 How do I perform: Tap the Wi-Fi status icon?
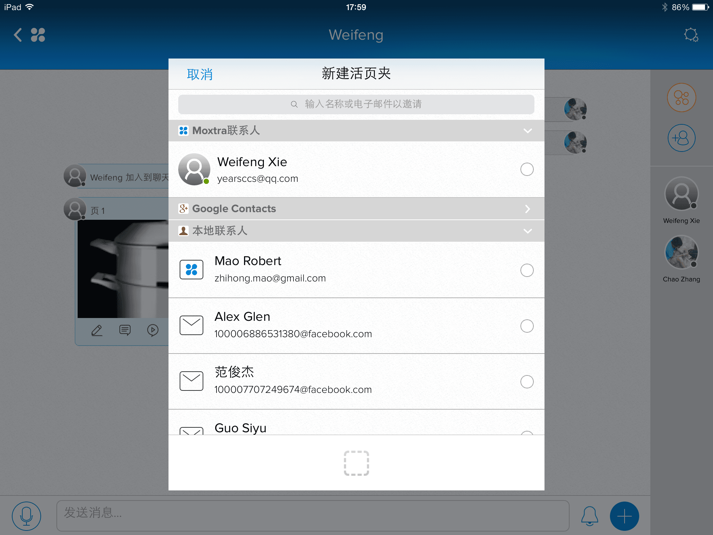30,7
